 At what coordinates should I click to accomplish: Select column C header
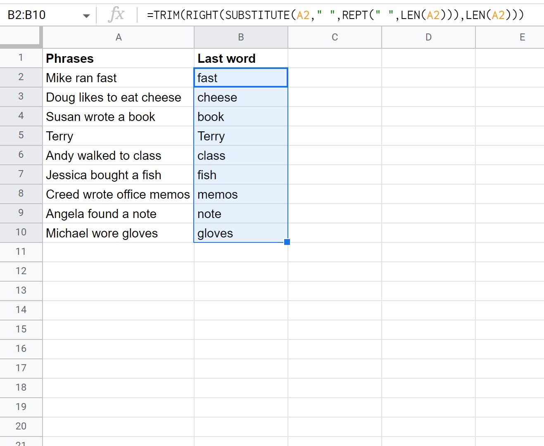(x=335, y=37)
